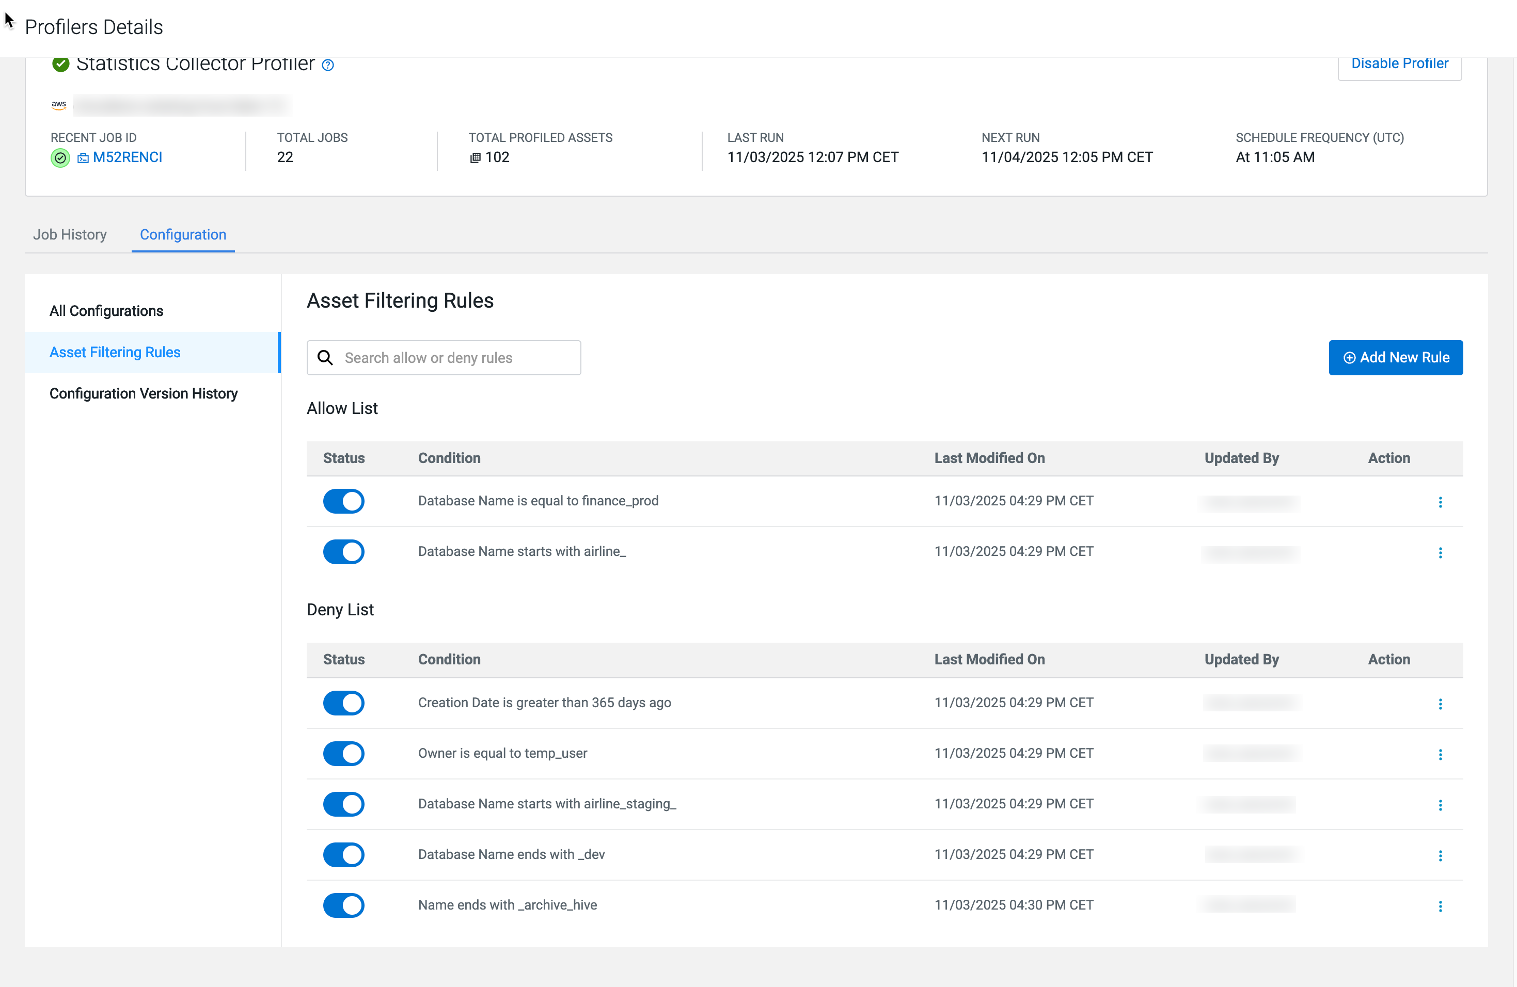Viewport: 1517px width, 987px height.
Task: Open job link M52RENCI
Action: (x=128, y=157)
